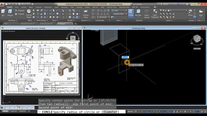Screen dimensions: 207x116
Task: Add a new drawing tab with plus
Action: coord(75,24)
